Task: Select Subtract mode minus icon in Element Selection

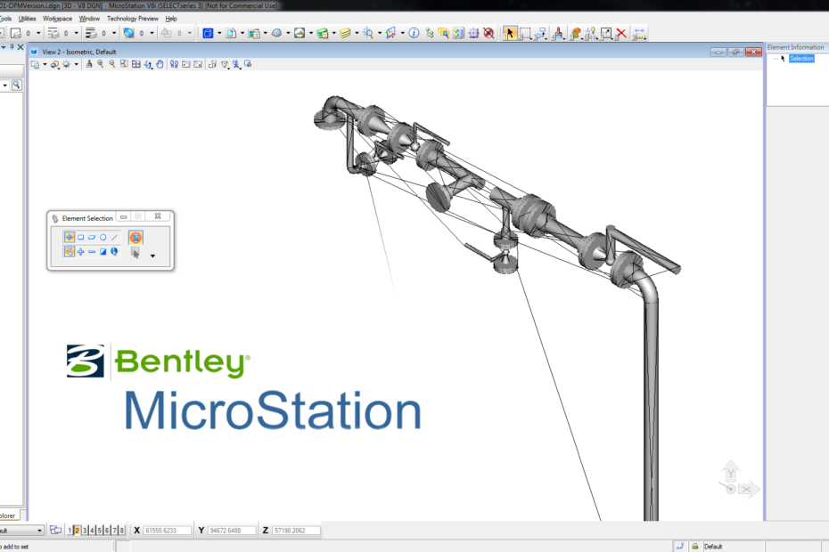Action: click(92, 251)
